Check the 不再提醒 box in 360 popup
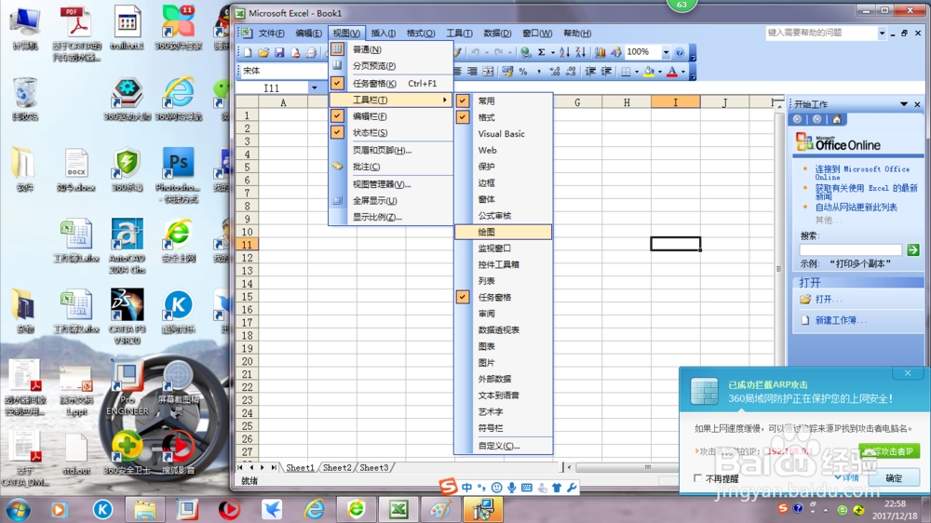Screen dimensions: 931x523 (x=697, y=478)
